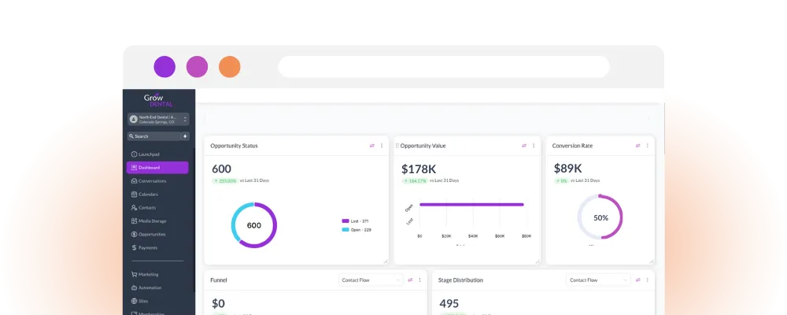Click the swap icon on Stage Distribution card
Image resolution: width=787 pixels, height=315 pixels.
[638, 280]
